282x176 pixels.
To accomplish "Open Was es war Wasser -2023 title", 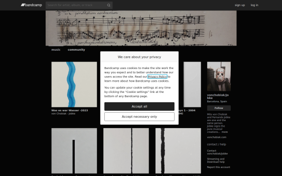I will point(70,110).
